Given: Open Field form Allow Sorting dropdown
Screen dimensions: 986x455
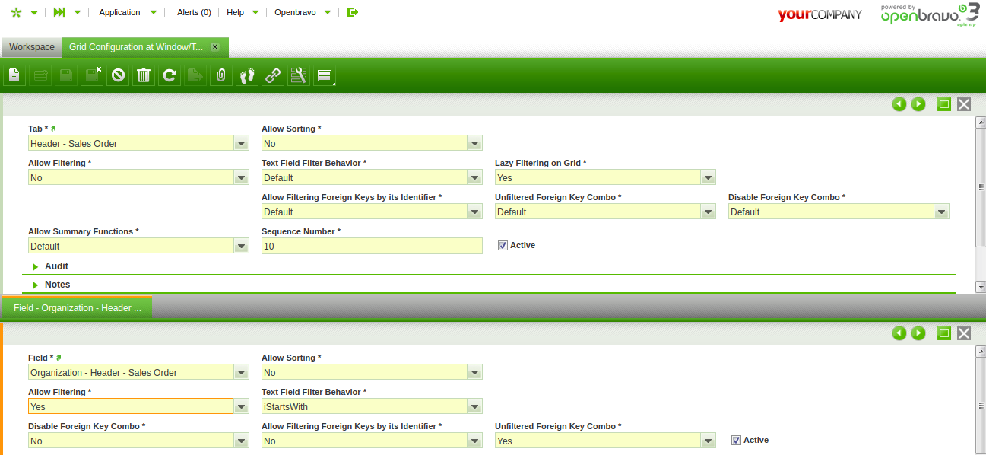Looking at the screenshot, I should tap(475, 372).
